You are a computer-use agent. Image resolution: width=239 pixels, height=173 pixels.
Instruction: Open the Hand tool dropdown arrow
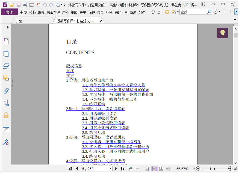tap(61, 5)
